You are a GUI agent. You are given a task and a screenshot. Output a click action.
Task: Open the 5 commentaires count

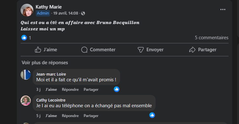tap(211, 38)
